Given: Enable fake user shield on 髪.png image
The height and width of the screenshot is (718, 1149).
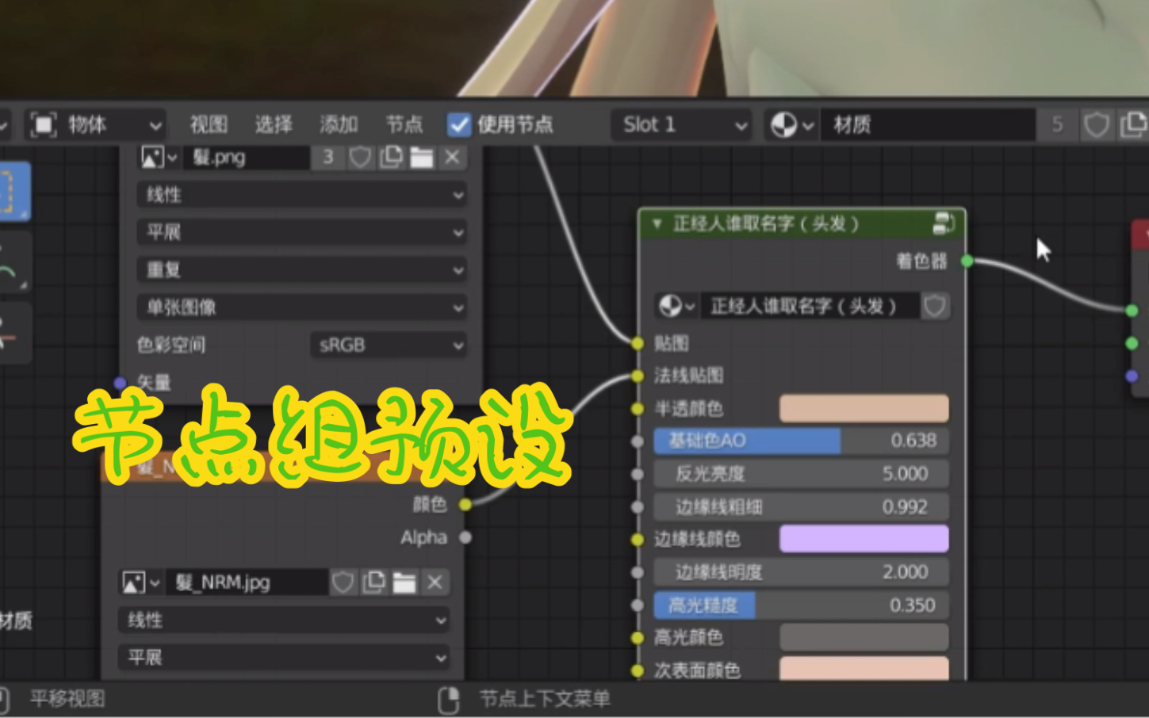Looking at the screenshot, I should 360,157.
